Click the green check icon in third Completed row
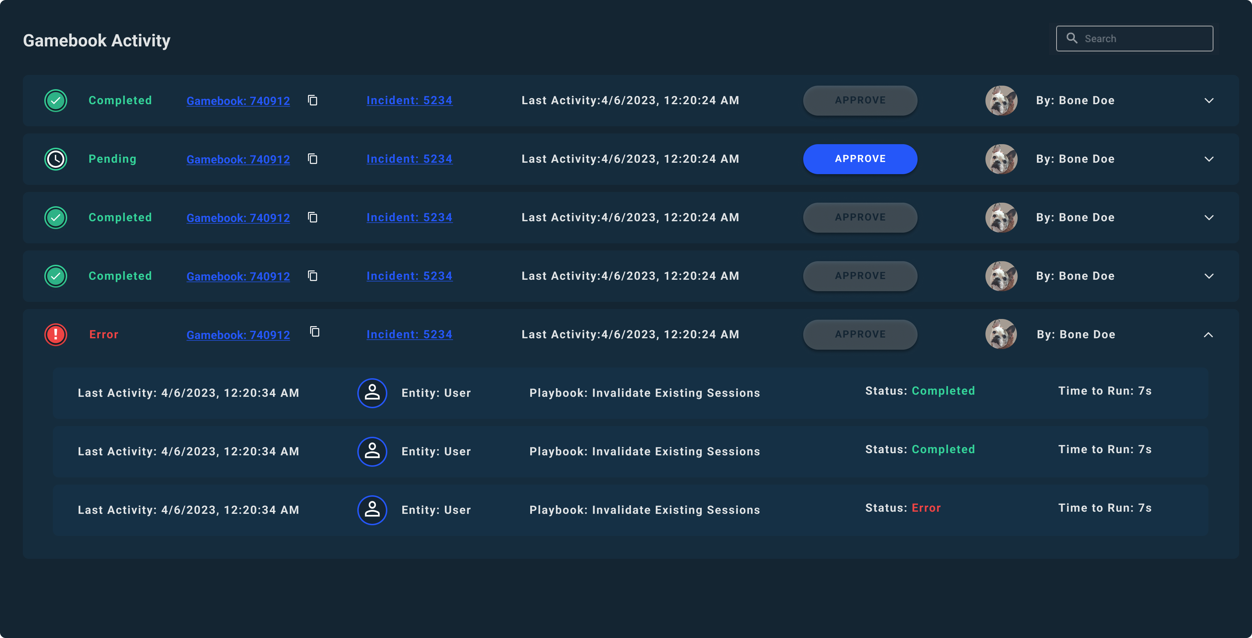 (x=56, y=276)
